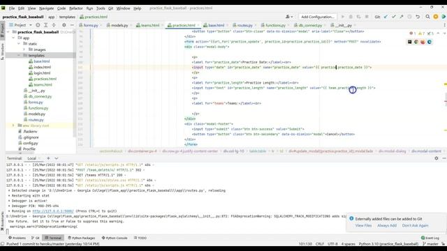
Task: Open the File menu
Action: [x=12, y=8]
